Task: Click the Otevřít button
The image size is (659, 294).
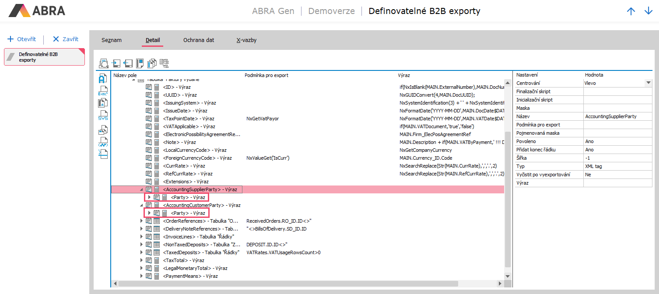Action: [22, 39]
